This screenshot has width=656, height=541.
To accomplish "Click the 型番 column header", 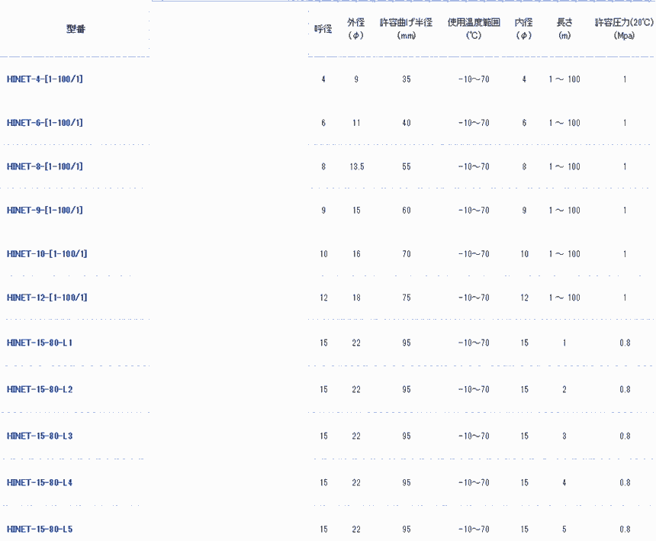I will [x=76, y=30].
